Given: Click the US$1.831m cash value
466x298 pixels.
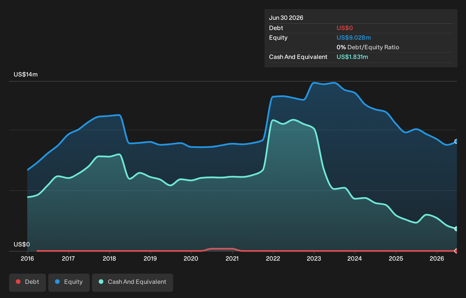Looking at the screenshot, I should click(352, 57).
